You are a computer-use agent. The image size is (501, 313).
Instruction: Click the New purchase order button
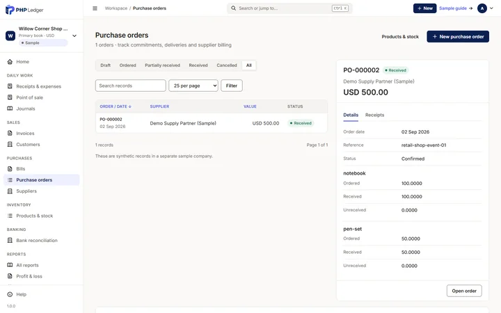(458, 36)
